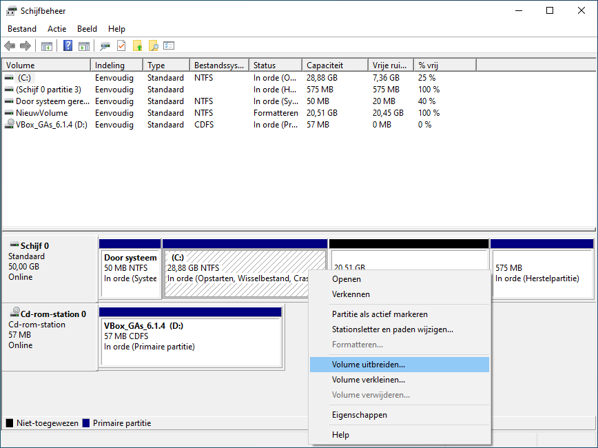Sort by the Bestandssysteem column header
This screenshot has width=598, height=448.
tap(219, 65)
